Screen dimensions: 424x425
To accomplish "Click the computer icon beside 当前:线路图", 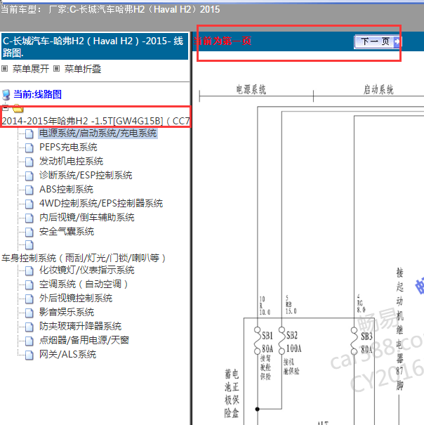I will pos(6,95).
